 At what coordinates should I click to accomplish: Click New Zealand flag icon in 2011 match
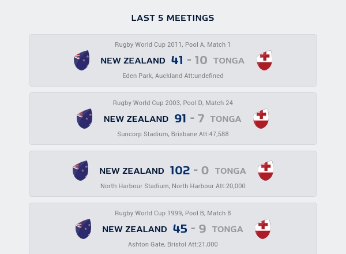(81, 61)
